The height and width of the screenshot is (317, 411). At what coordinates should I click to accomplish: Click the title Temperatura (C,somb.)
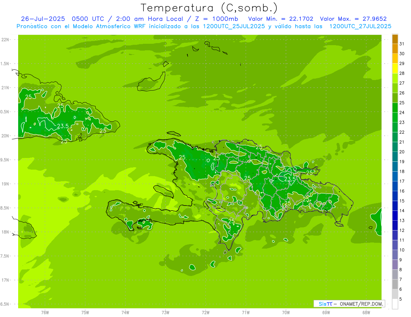click(209, 8)
